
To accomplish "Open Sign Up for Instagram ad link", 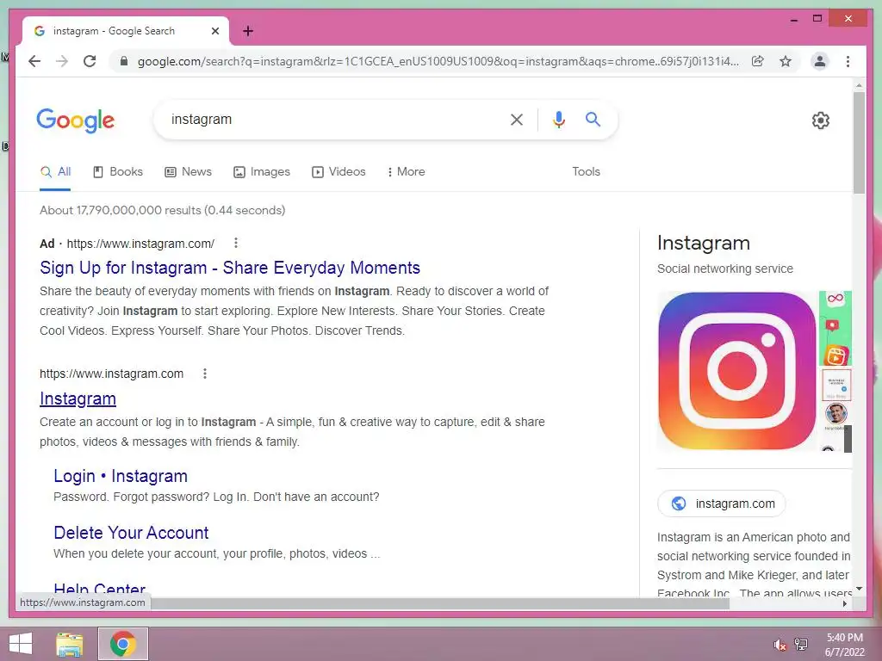I will [x=229, y=268].
